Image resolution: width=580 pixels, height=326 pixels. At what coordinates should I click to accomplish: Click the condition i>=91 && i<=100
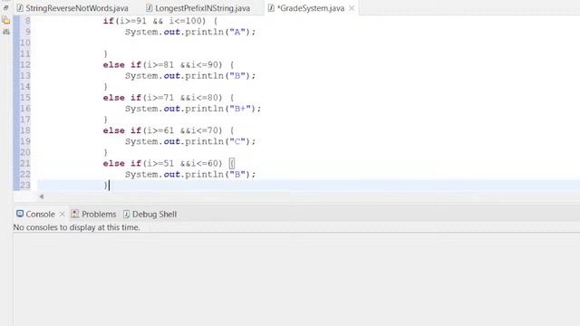pyautogui.click(x=160, y=21)
